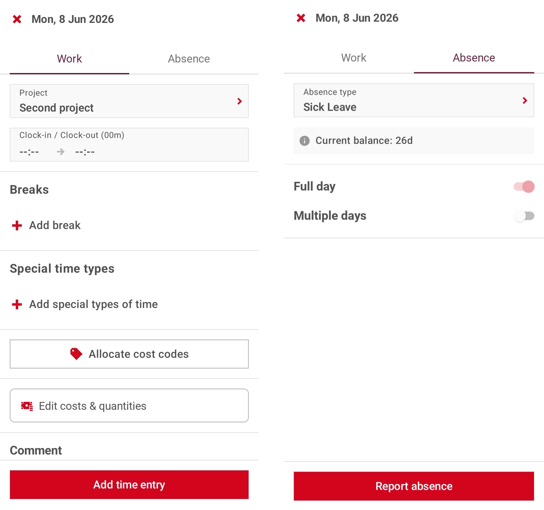Click the info icon beside Current balance
Viewport: 544px width, 510px height.
(x=305, y=141)
